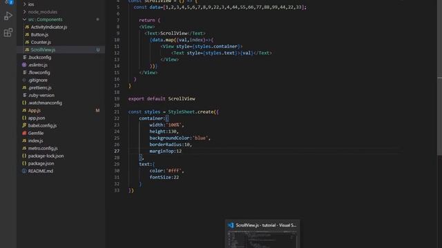Click the U status badge on ScrollView.js
The image size is (442, 248).
click(98, 50)
